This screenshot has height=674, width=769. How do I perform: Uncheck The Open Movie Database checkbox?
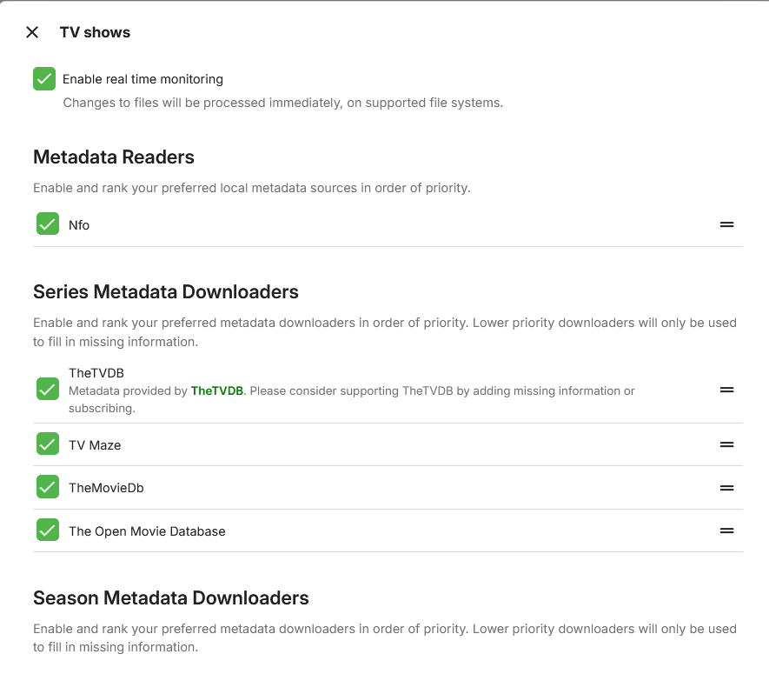pyautogui.click(x=48, y=531)
